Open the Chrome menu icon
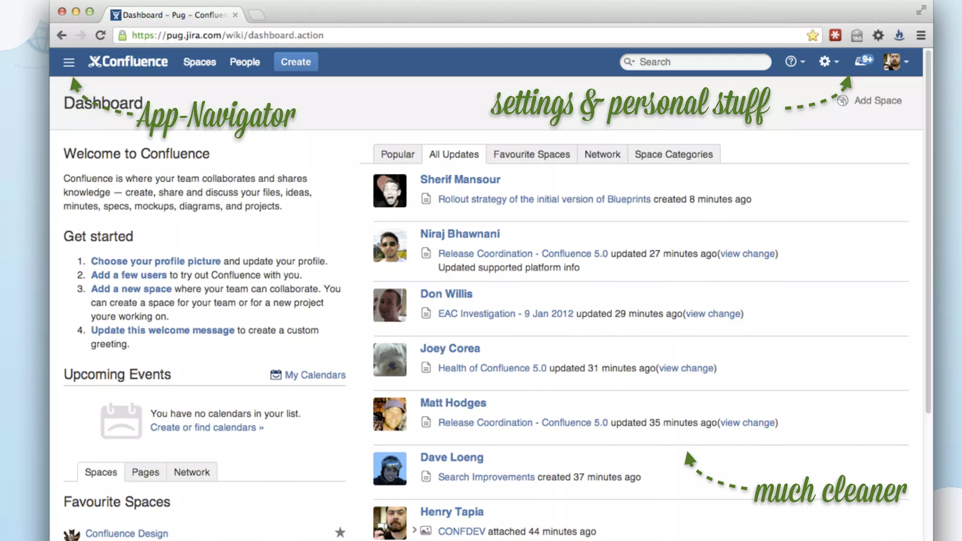This screenshot has height=541, width=962. 921,35
